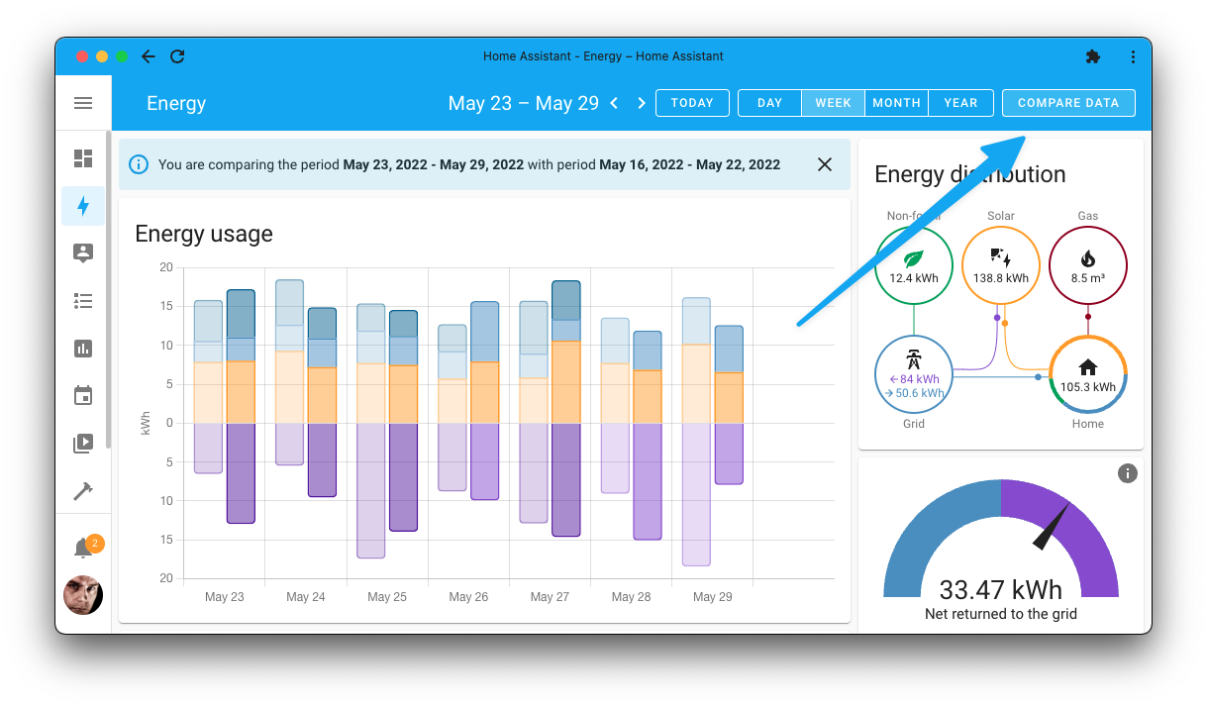Open the Calendar sidebar icon
The height and width of the screenshot is (707, 1207).
click(83, 395)
